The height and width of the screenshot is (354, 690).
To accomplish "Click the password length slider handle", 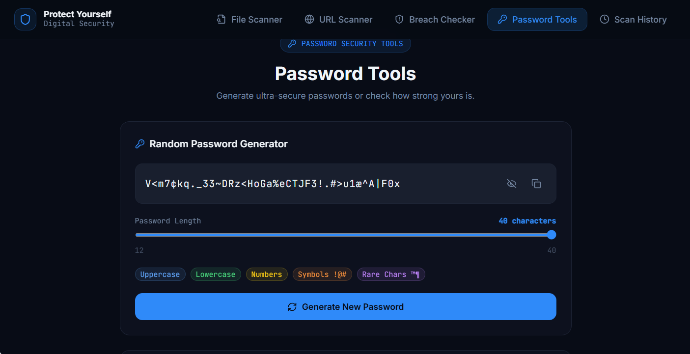I will (x=552, y=235).
